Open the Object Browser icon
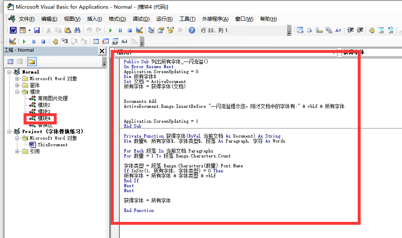 (170, 30)
